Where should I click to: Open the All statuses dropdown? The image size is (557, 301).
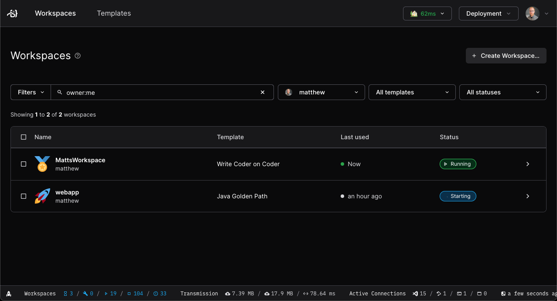coord(502,92)
